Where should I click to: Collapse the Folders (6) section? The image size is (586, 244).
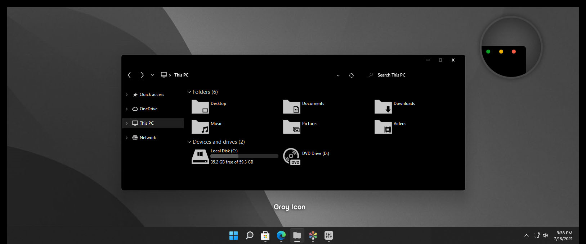point(189,92)
